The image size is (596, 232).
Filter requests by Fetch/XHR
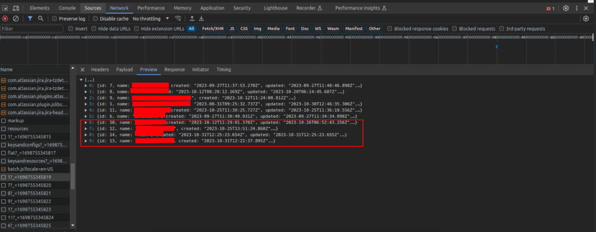(212, 29)
